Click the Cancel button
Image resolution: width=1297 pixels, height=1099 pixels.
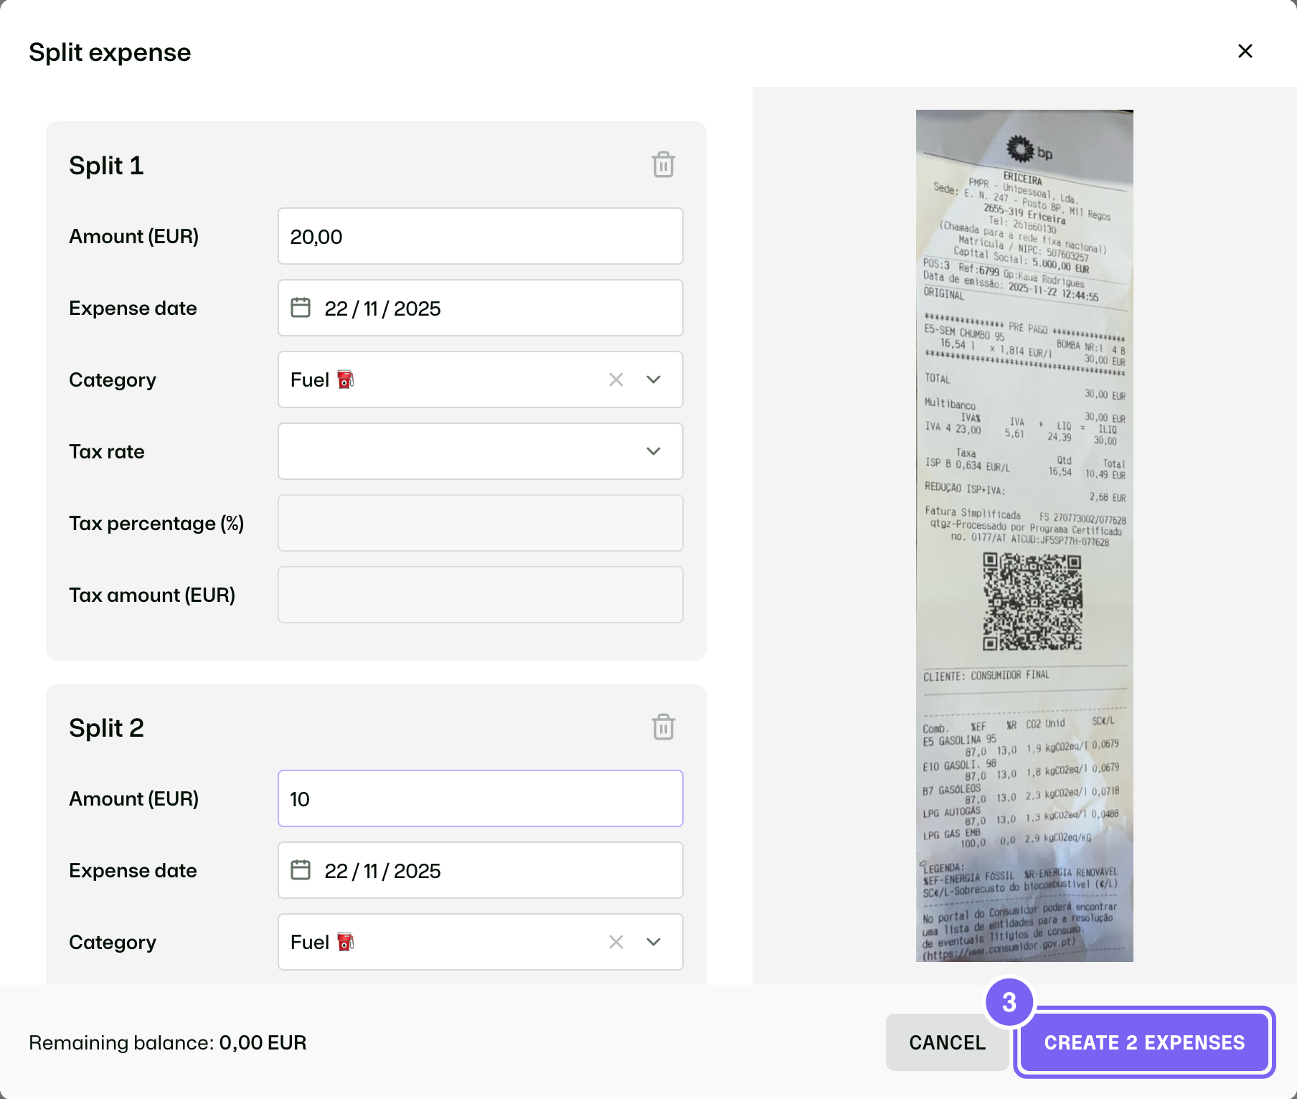click(x=947, y=1042)
